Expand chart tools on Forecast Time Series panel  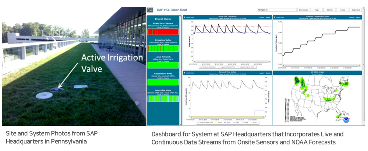tap(189, 73)
